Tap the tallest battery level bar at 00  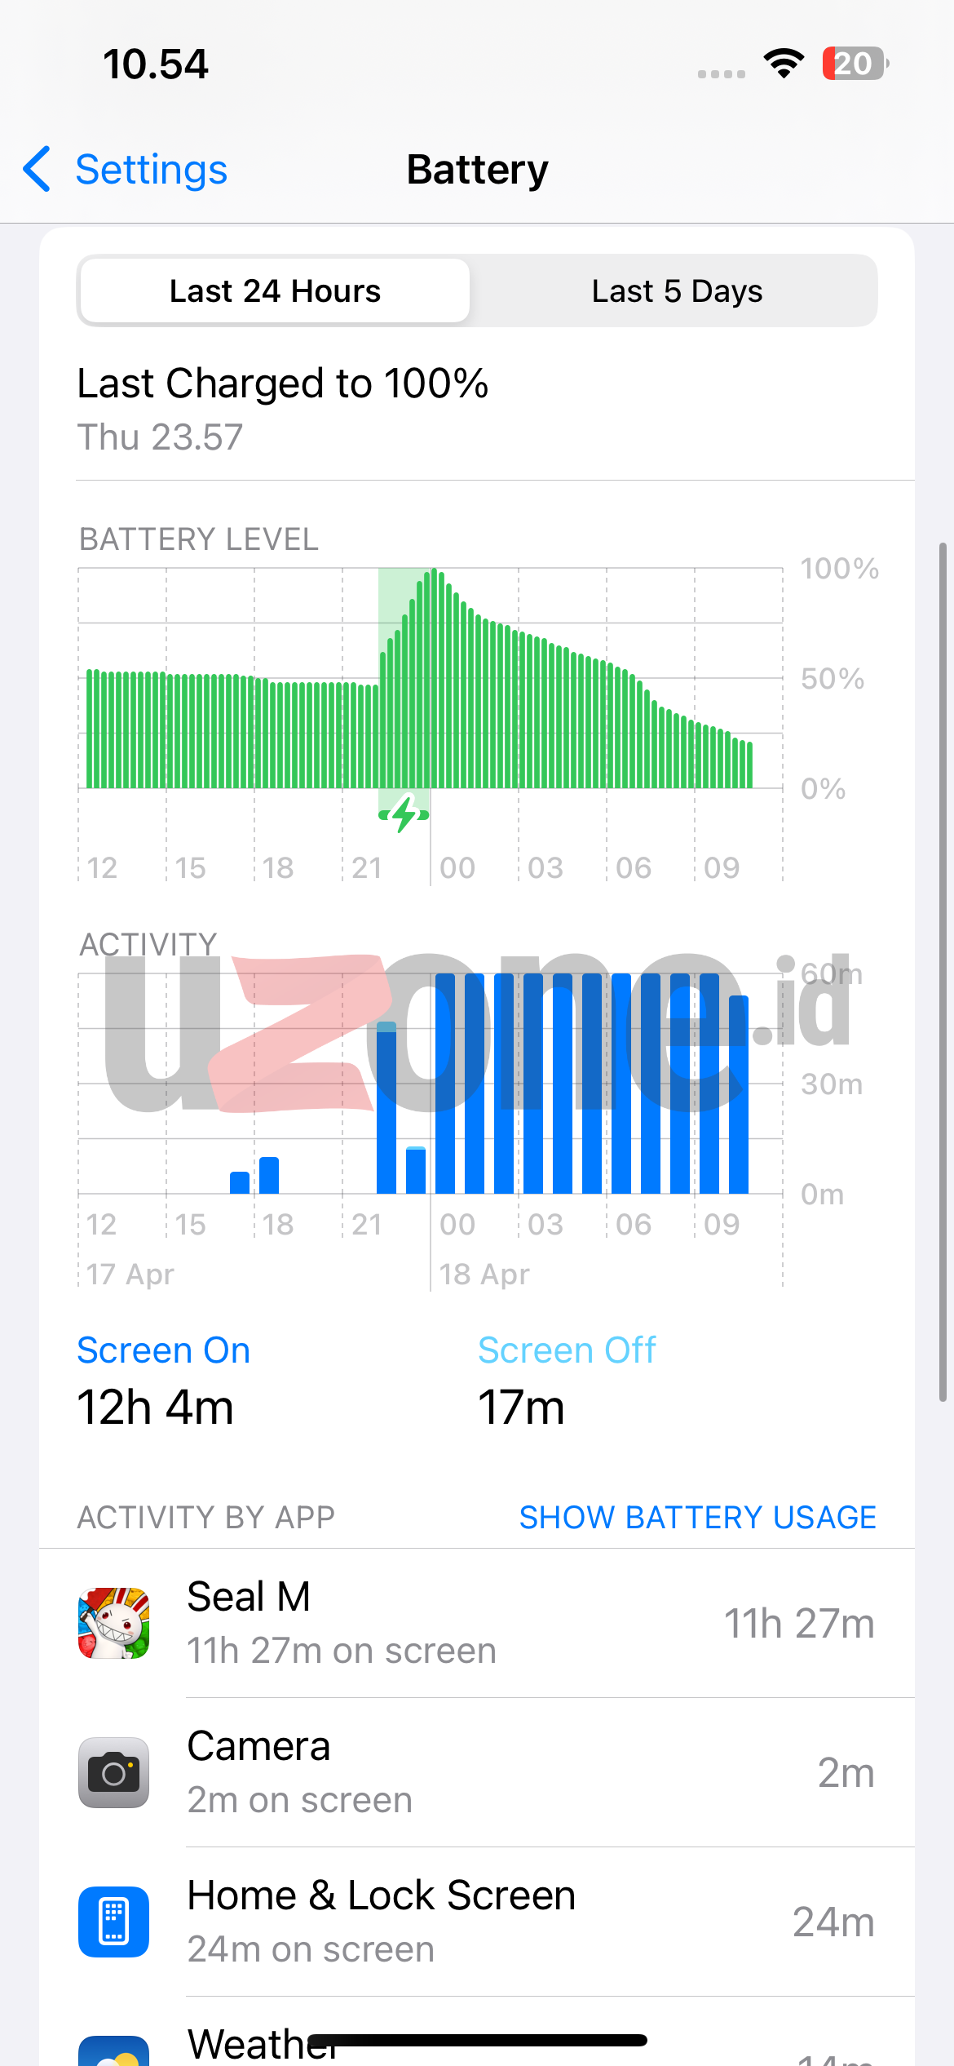[435, 677]
